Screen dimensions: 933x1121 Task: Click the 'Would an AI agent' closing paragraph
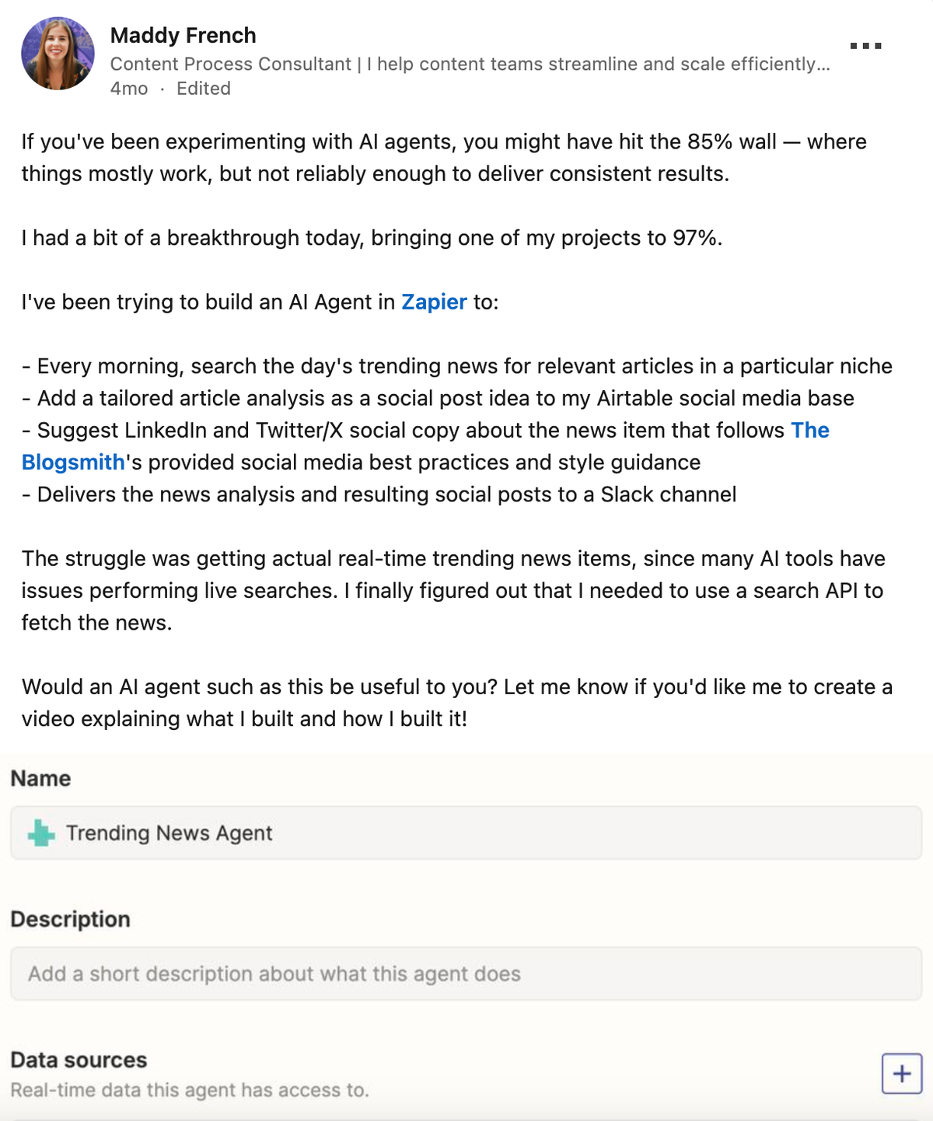pos(456,703)
